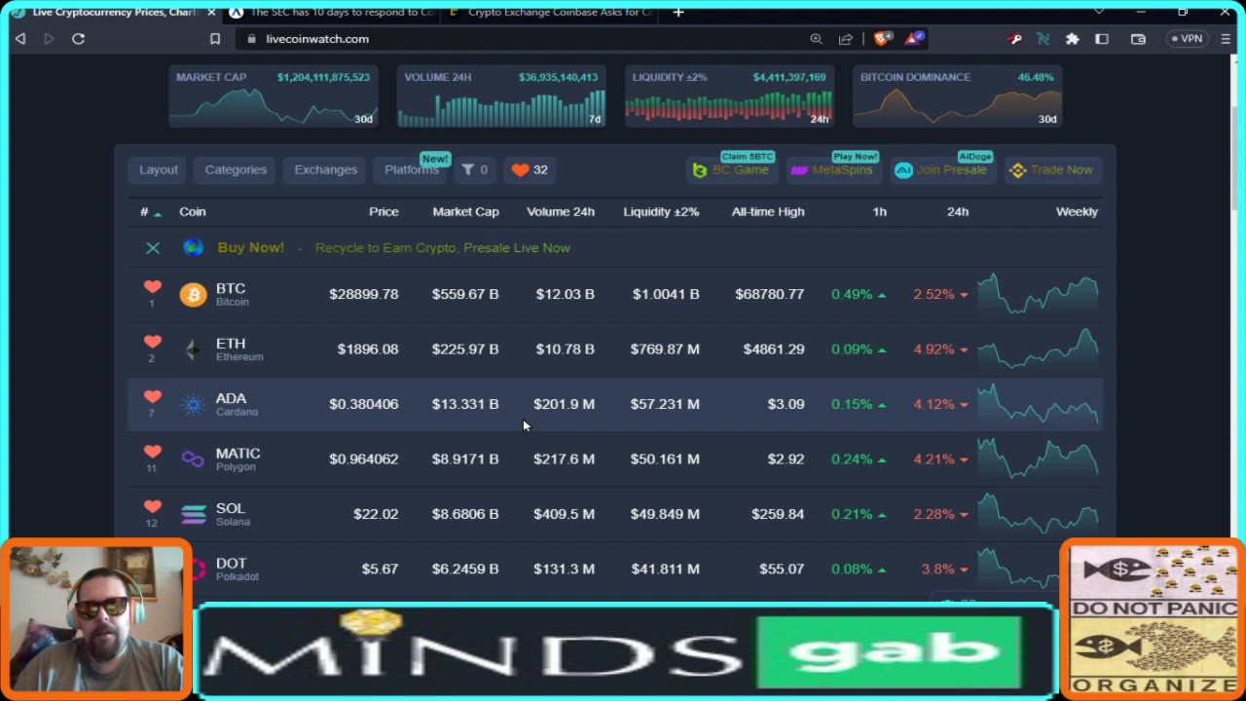
Task: Toggle favorites filter heart showing 32
Action: point(530,169)
